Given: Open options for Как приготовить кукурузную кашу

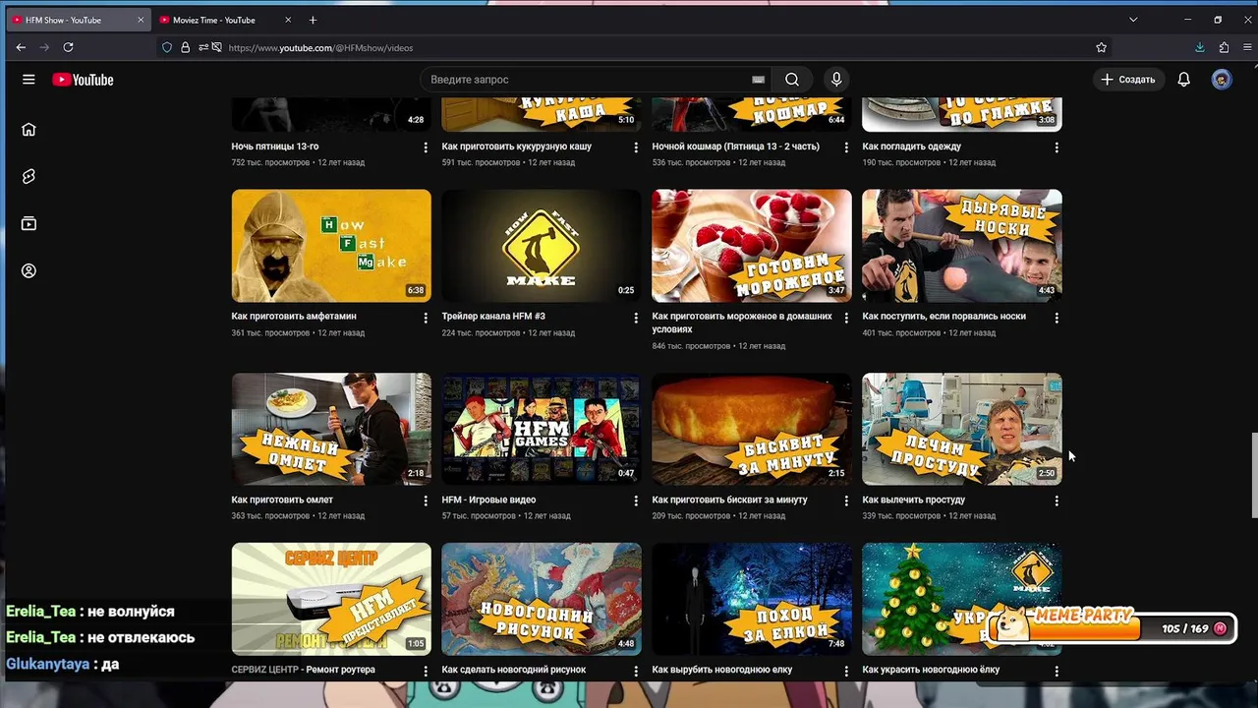Looking at the screenshot, I should [636, 147].
